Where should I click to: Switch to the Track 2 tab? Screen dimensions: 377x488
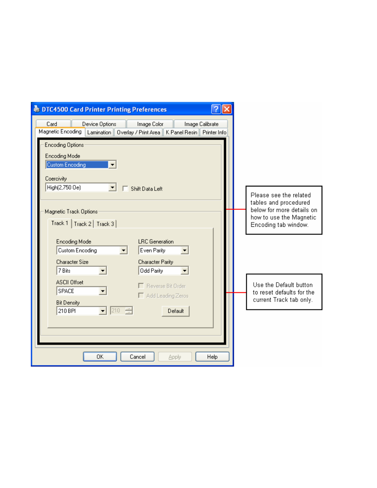point(83,224)
